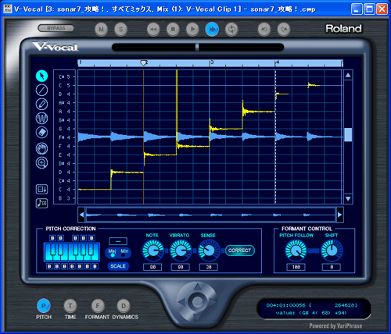
Task: Select the Eraser tool
Action: coord(41,132)
